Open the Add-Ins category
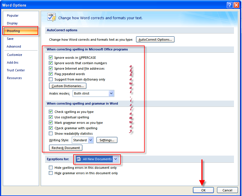This screenshot has height=196, width=242. (13, 62)
